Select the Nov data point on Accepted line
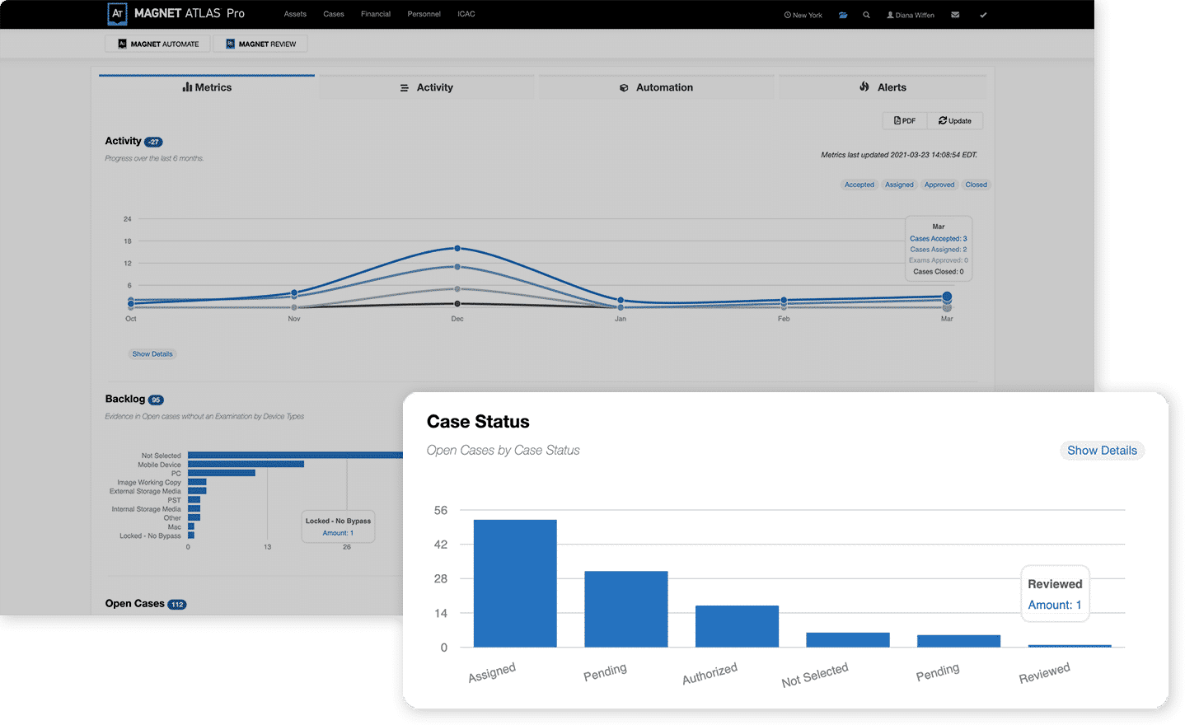This screenshot has width=1185, height=725. (294, 292)
